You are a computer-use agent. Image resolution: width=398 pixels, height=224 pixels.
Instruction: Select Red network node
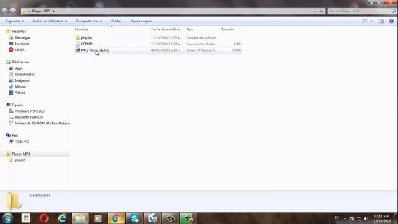point(15,136)
